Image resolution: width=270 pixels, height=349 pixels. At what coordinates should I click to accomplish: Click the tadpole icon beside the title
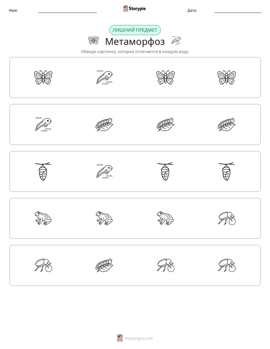pos(176,40)
